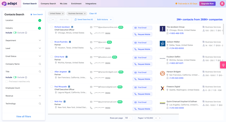The height and width of the screenshot is (122, 226).
Task: Remove the United States filter chip
Action: tap(63, 14)
